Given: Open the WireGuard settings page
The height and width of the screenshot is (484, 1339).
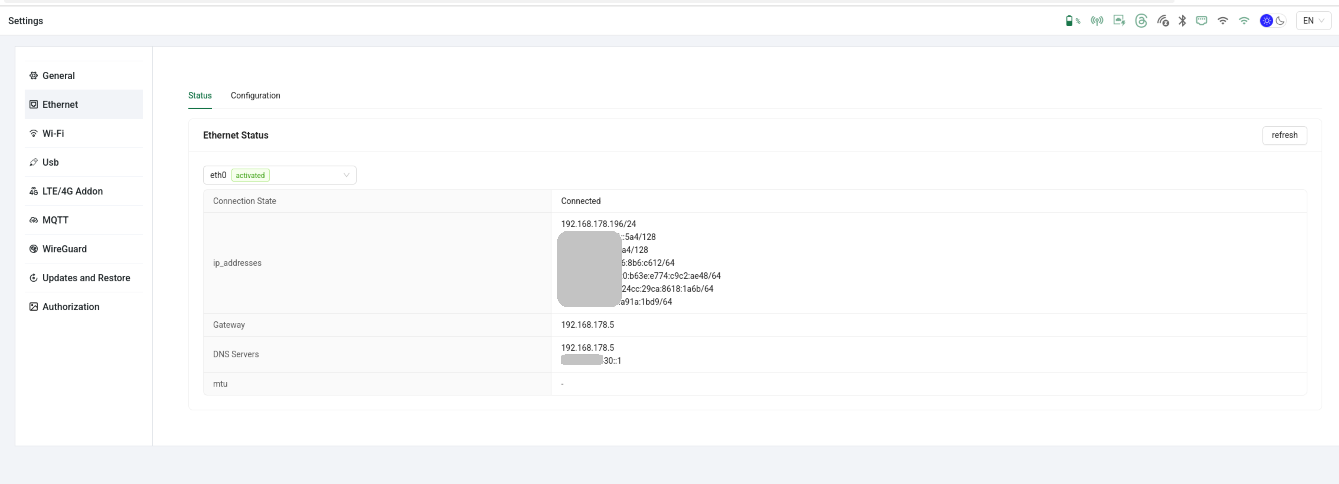Looking at the screenshot, I should (x=64, y=249).
